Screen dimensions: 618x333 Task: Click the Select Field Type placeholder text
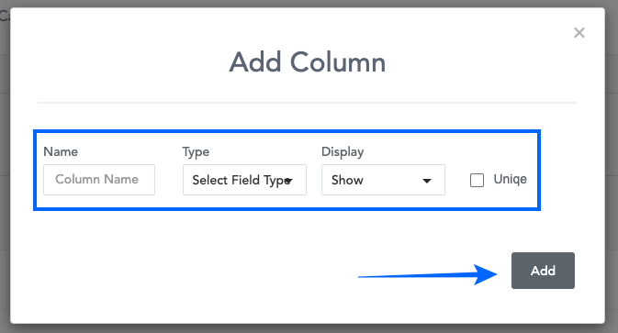[242, 181]
